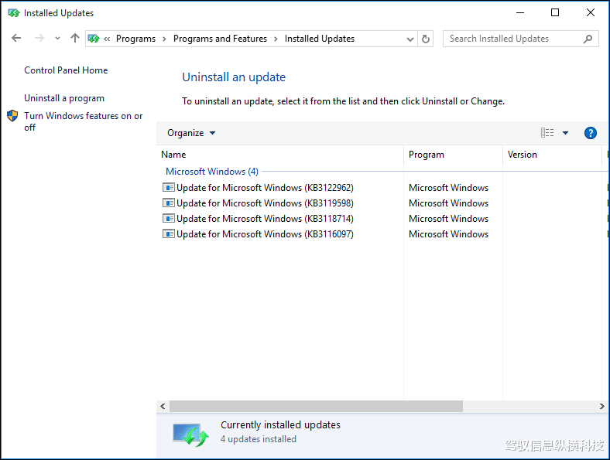The width and height of the screenshot is (610, 460).
Task: Click the help question mark icon
Action: point(591,133)
